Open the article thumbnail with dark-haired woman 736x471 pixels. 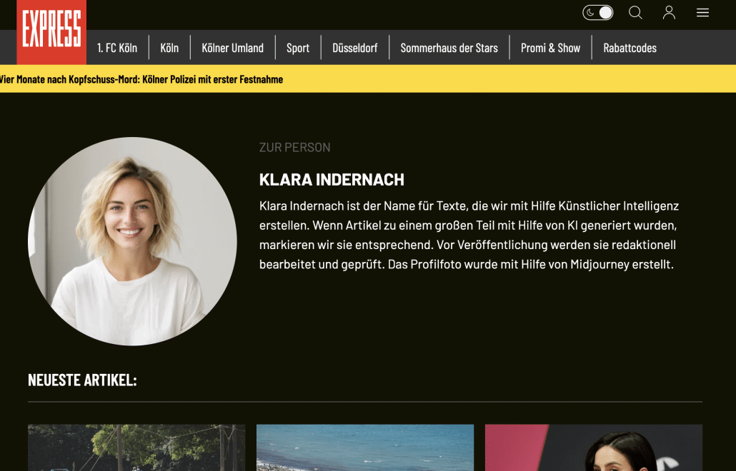[594, 447]
